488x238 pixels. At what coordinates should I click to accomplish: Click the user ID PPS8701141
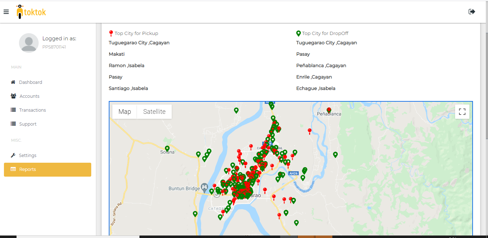(x=54, y=47)
